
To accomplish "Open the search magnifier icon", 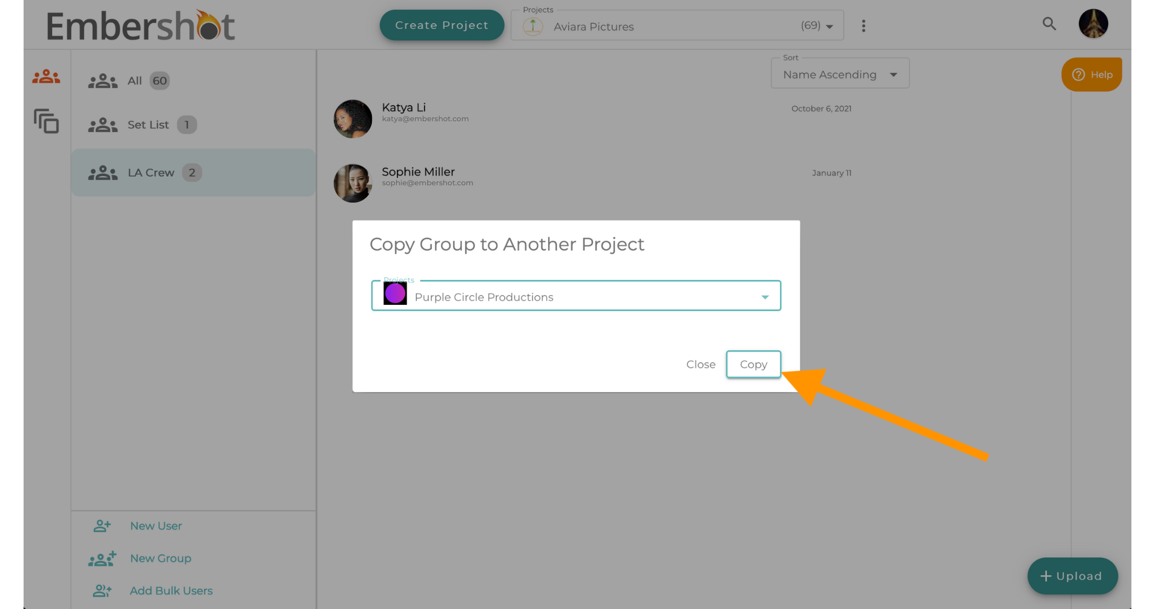I will (1049, 24).
